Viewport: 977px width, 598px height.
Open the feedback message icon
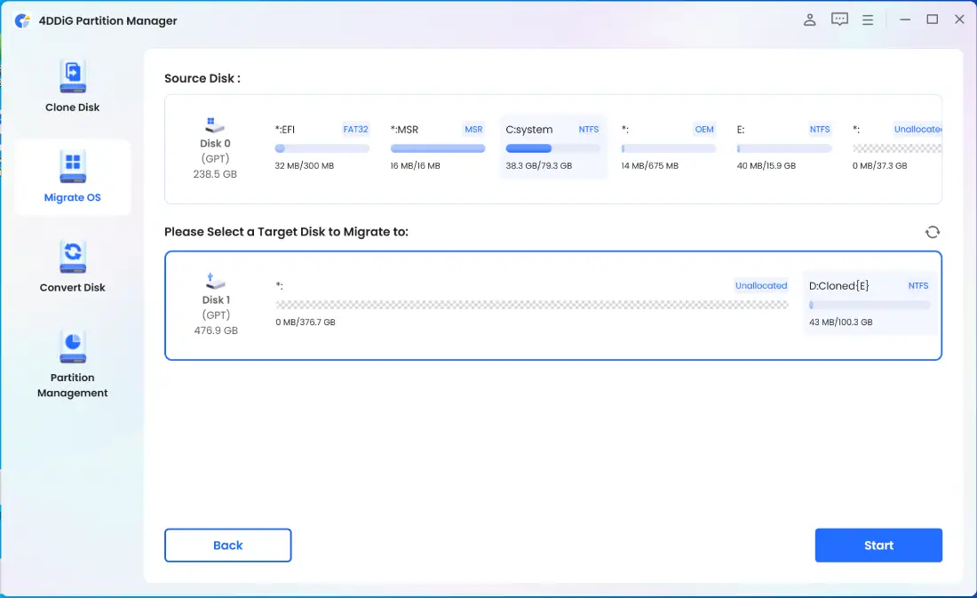coord(839,20)
